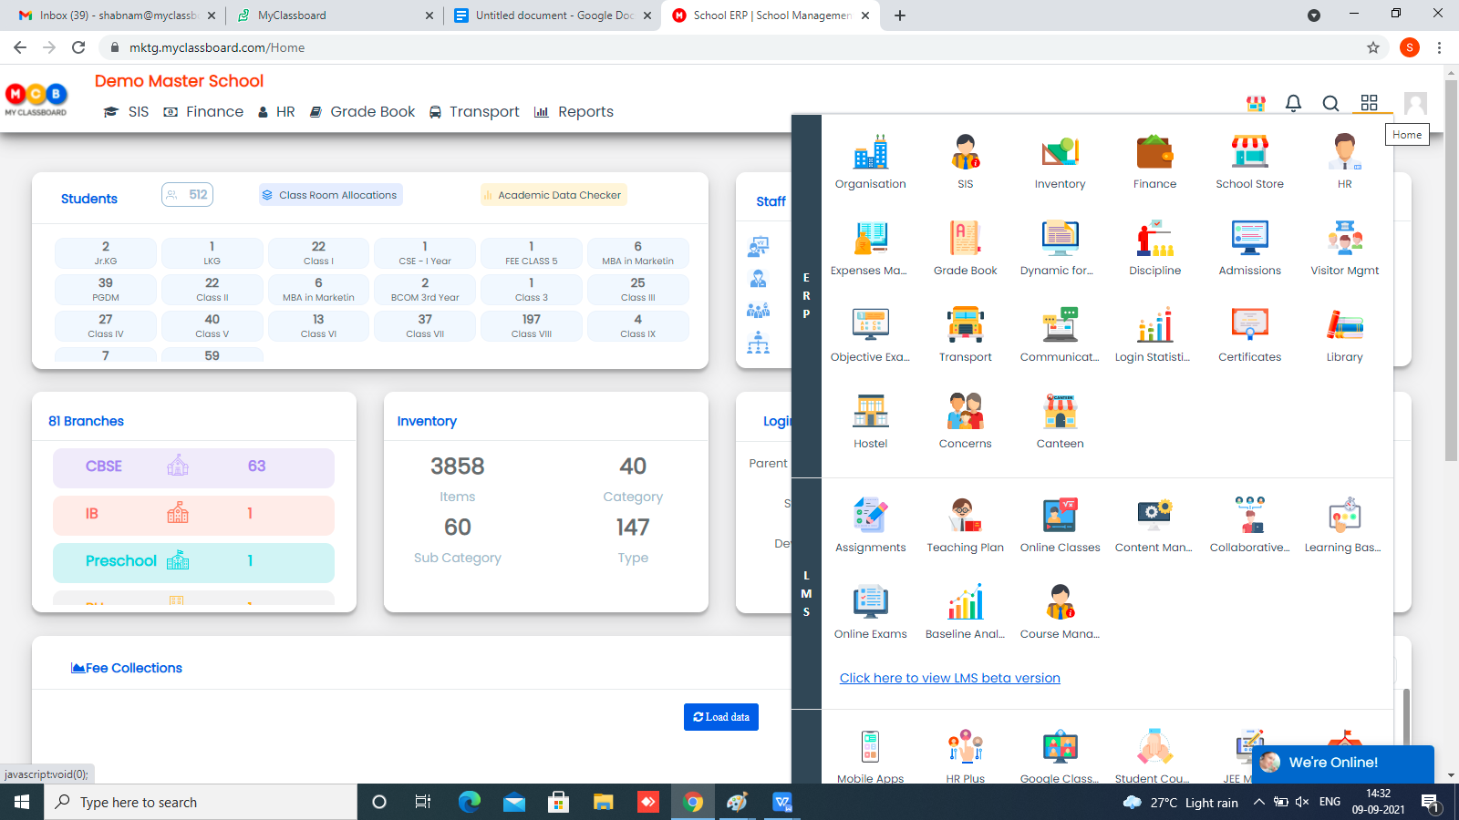Select the IB branch row
The height and width of the screenshot is (820, 1459).
click(x=193, y=514)
